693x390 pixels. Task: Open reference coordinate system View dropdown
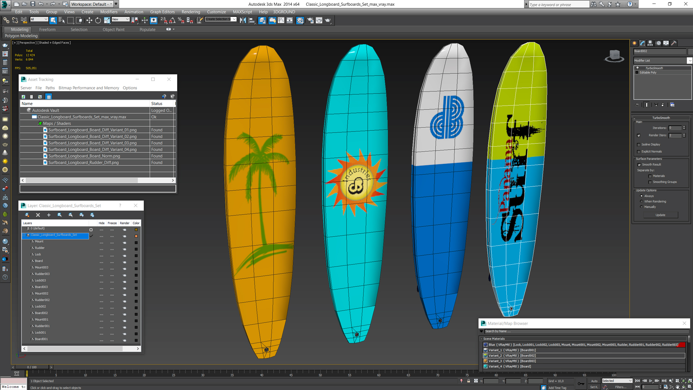(120, 19)
